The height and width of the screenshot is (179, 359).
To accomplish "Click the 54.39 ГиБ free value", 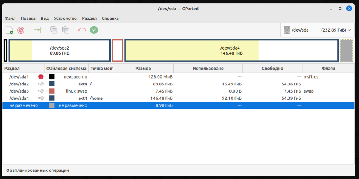I will click(291, 98).
